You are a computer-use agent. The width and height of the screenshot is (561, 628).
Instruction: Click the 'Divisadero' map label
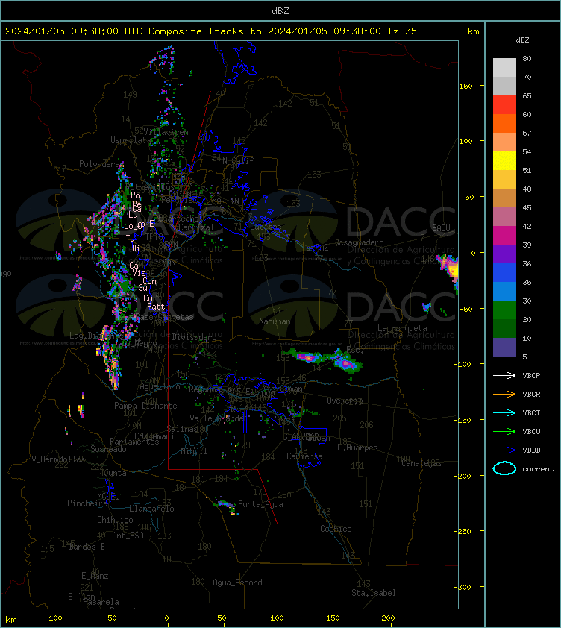tap(195, 338)
